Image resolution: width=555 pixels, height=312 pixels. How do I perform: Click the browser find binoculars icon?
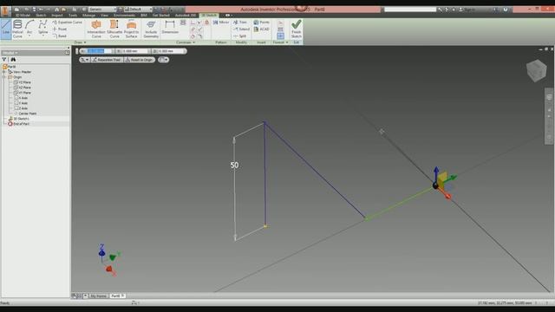pyautogui.click(x=13, y=60)
